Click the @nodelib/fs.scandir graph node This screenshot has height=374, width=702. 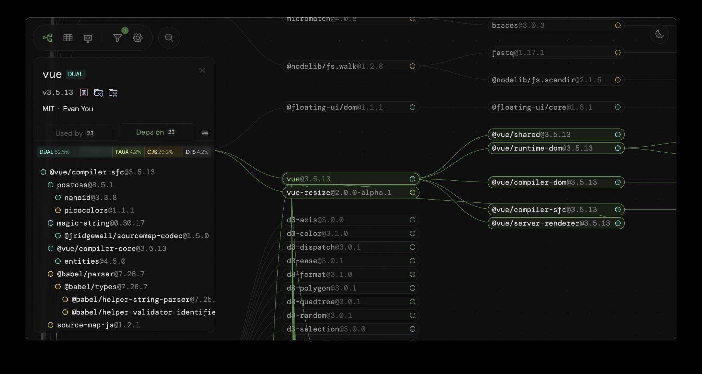coord(556,80)
